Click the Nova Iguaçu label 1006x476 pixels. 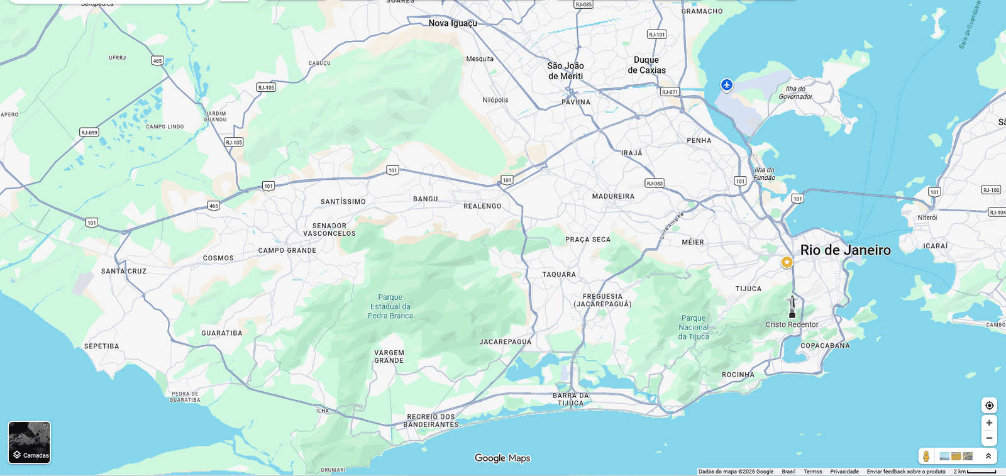[x=453, y=23]
